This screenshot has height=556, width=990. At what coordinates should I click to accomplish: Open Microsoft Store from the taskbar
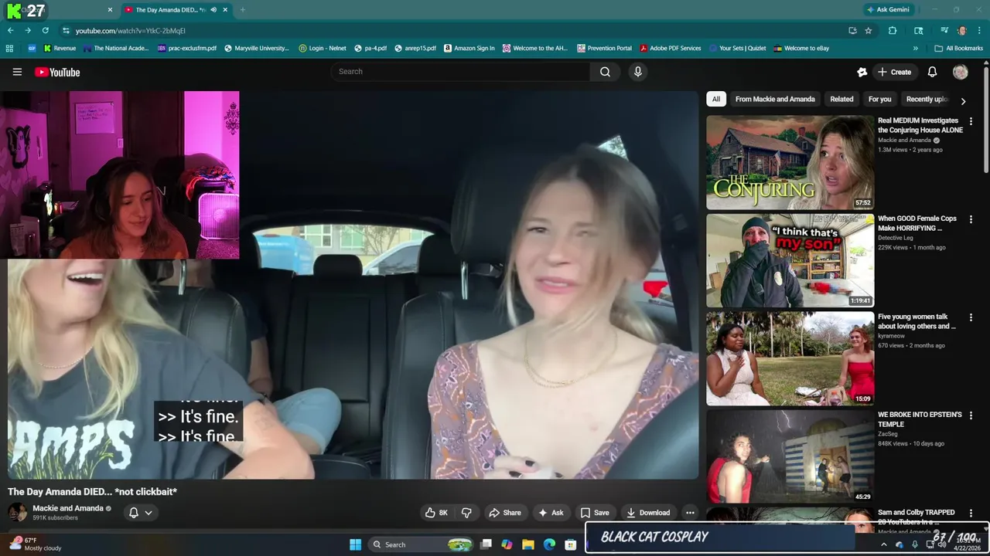point(570,544)
